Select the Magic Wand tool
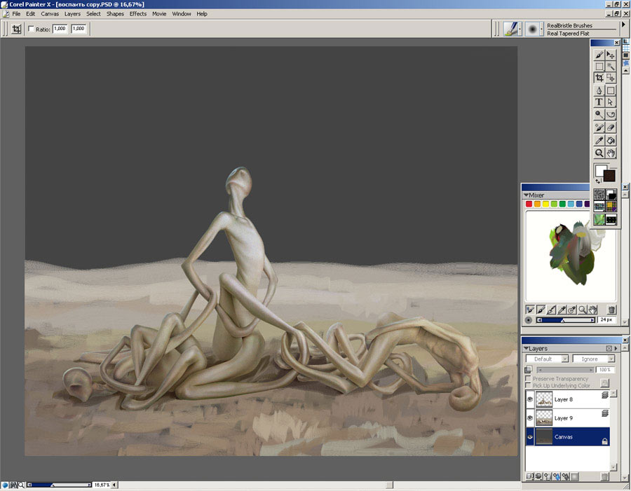This screenshot has height=491, width=631. [611, 67]
